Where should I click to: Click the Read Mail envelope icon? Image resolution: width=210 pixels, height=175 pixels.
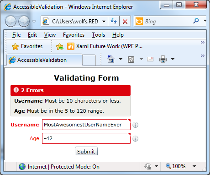pos(150,59)
